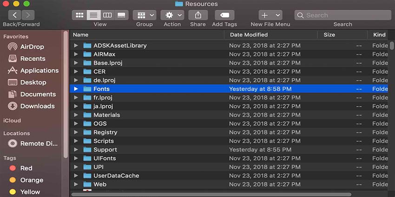
Task: Select the Red tag in sidebar
Action: [x=26, y=168]
